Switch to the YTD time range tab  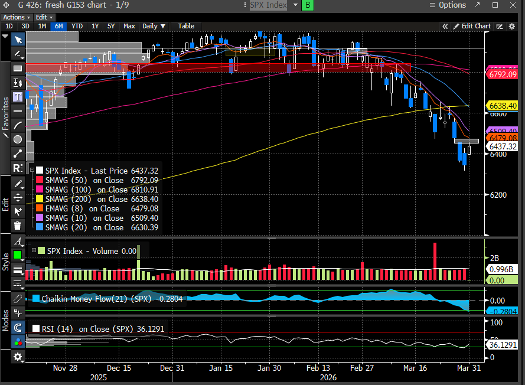pyautogui.click(x=77, y=26)
